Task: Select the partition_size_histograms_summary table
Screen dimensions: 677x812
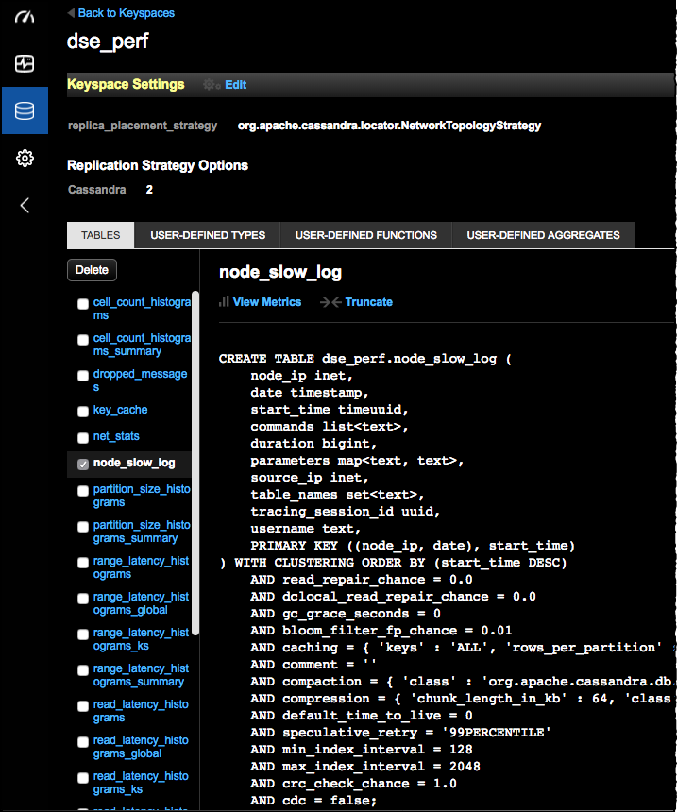Action: 140,532
